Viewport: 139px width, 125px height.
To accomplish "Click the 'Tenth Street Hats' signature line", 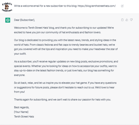I will (x=24, y=116).
